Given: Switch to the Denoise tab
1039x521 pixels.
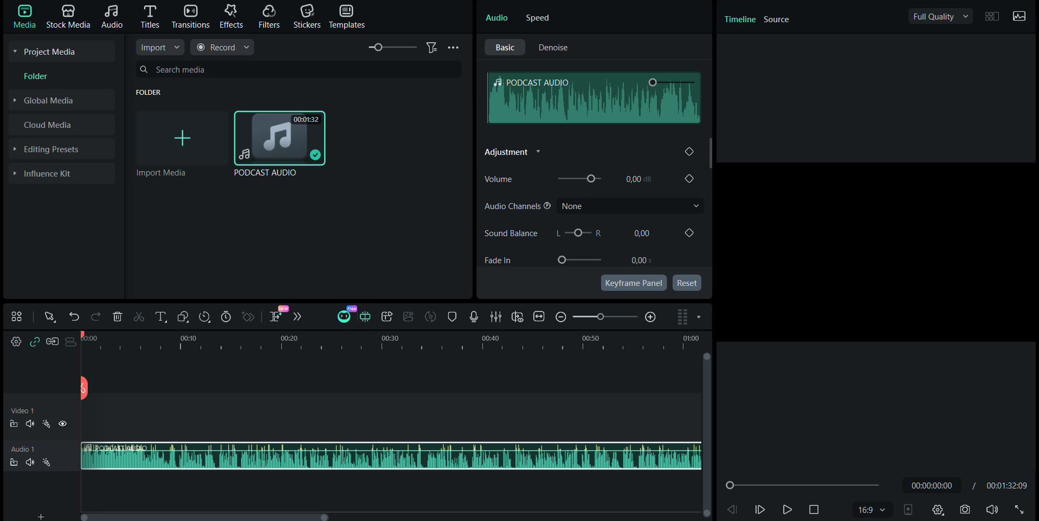Looking at the screenshot, I should coord(552,48).
